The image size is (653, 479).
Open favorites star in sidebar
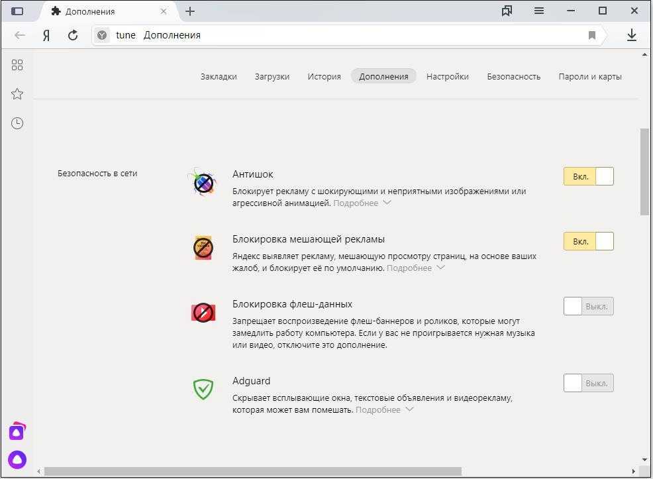tap(17, 94)
